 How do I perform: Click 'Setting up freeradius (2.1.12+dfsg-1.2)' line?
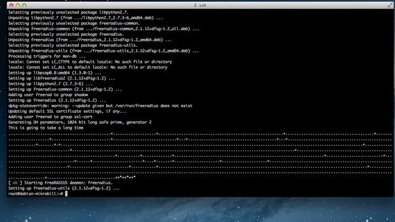pyautogui.click(x=57, y=100)
